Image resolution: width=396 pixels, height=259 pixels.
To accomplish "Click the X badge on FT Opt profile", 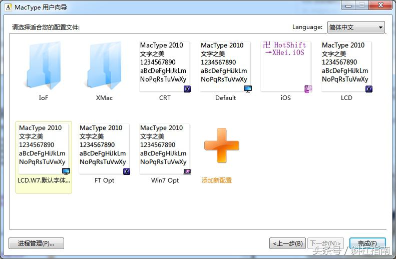I will click(x=127, y=171).
